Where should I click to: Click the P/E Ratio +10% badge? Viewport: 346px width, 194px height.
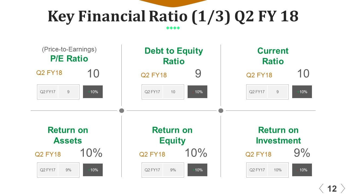click(x=93, y=92)
